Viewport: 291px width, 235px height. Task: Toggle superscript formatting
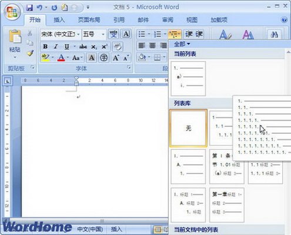click(105, 46)
